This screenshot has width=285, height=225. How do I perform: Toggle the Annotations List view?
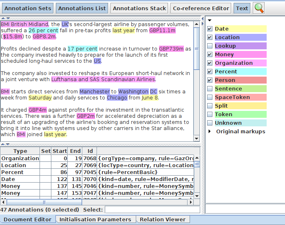(x=82, y=8)
